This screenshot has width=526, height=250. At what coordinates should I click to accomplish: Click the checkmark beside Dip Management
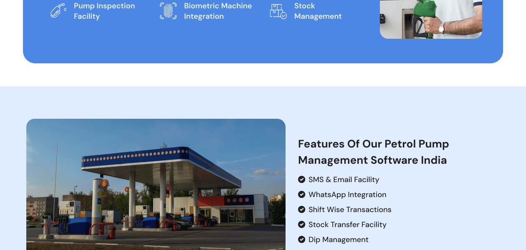301,240
